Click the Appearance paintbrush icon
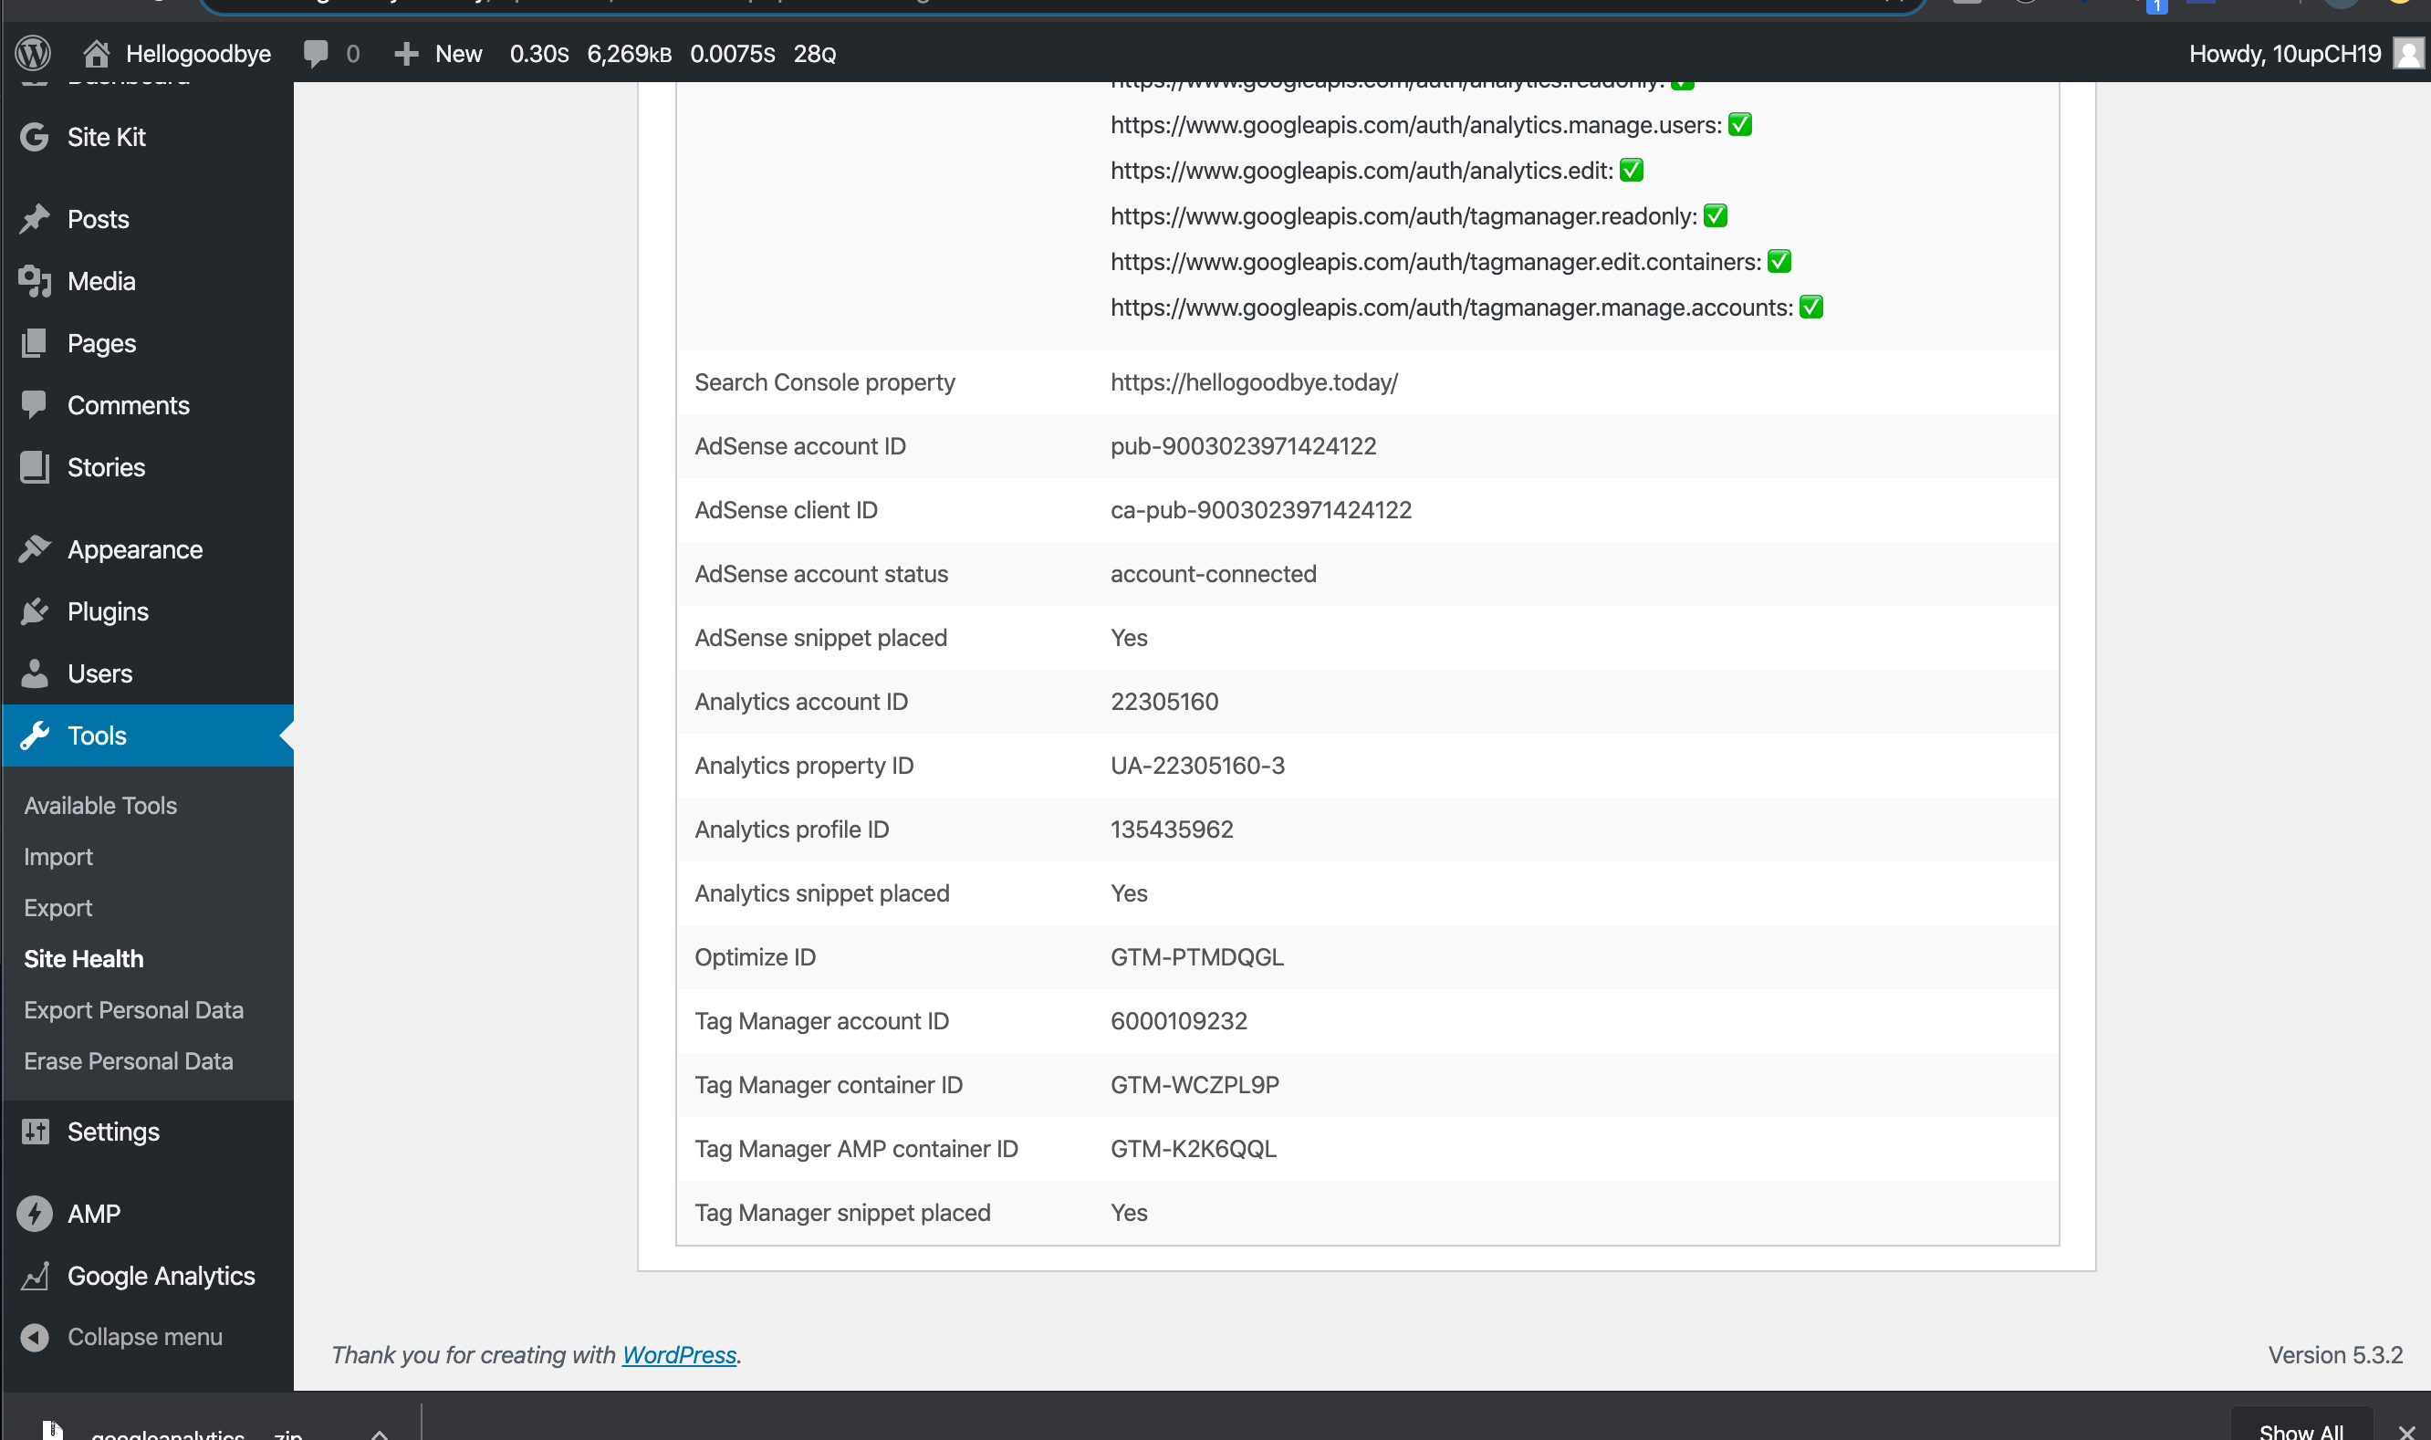The width and height of the screenshot is (2431, 1440). pos(35,549)
